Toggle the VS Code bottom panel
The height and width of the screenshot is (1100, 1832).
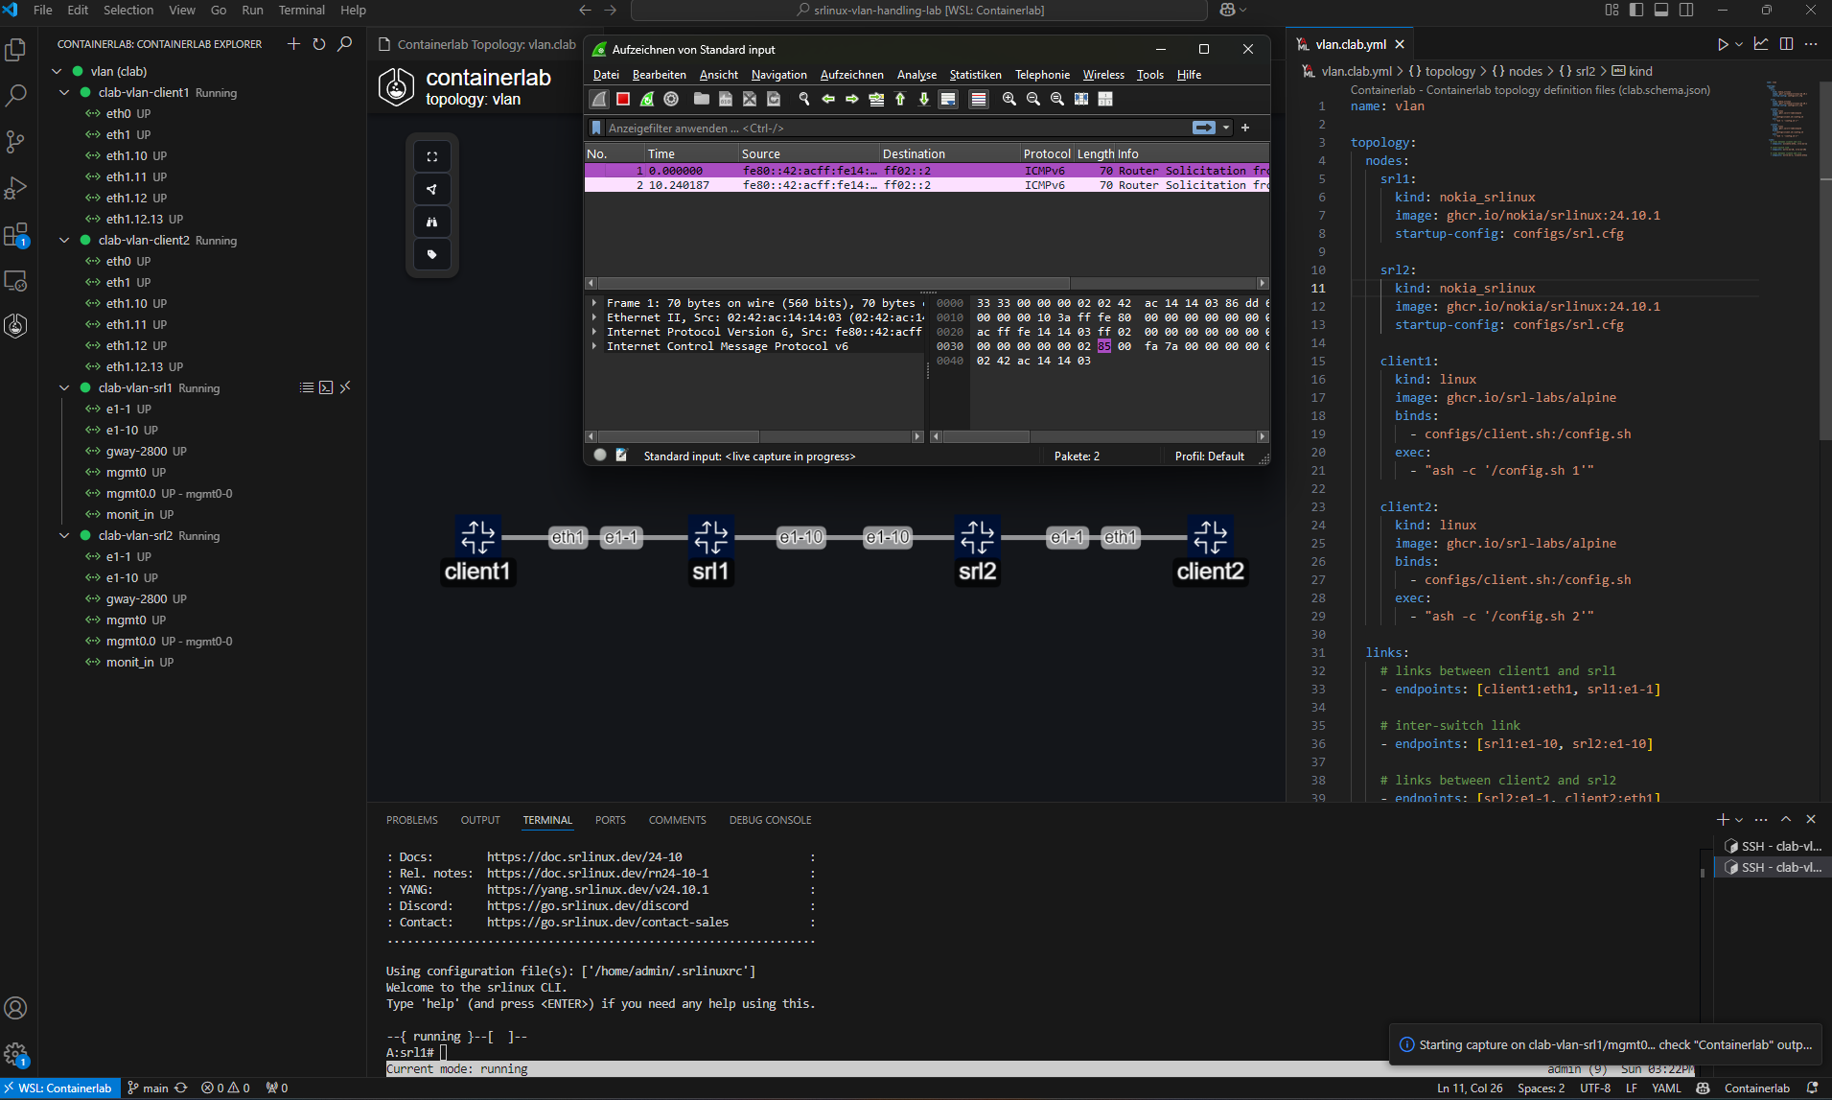[1661, 10]
